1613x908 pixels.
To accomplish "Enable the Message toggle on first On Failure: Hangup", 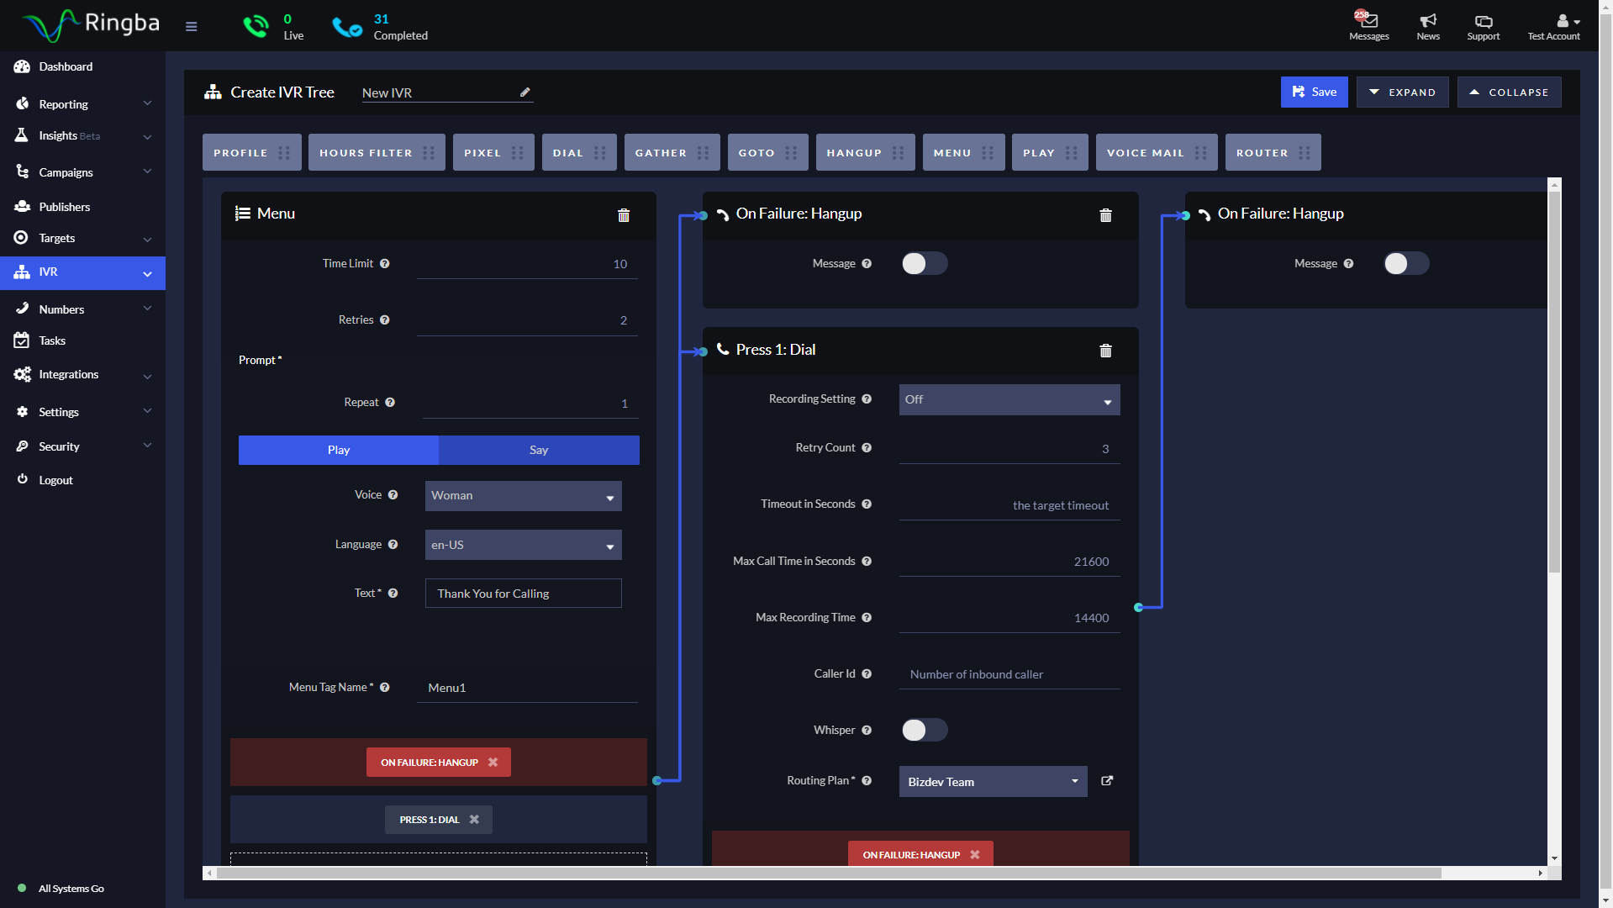I will 924,263.
